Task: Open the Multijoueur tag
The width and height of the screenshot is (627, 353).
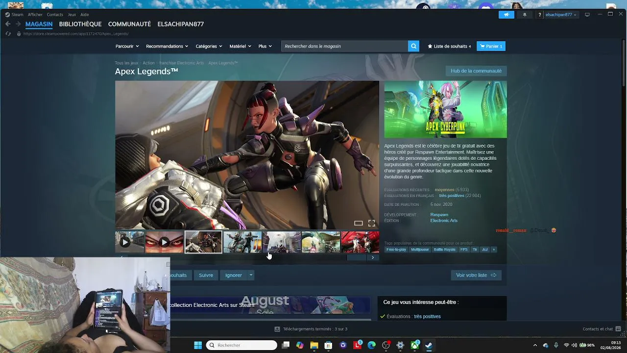Action: [x=420, y=250]
